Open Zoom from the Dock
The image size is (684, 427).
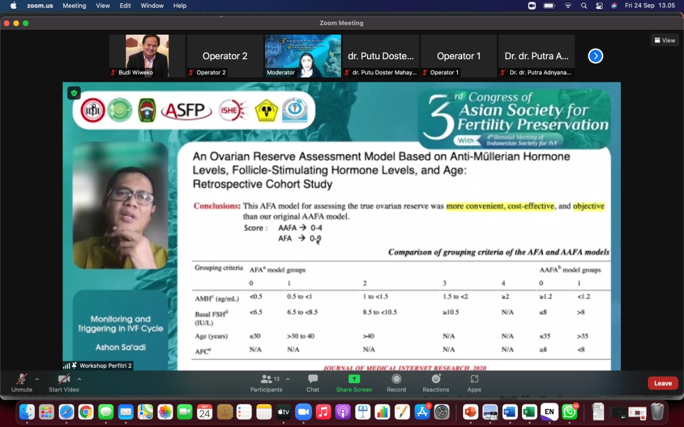(303, 412)
